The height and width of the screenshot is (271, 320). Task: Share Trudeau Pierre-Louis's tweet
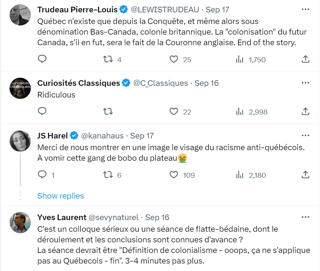click(x=305, y=59)
